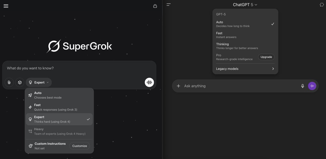Start Grok voice mode waveform button

[149, 82]
